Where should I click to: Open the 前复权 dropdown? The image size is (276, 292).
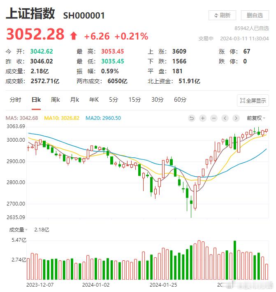click(256, 118)
